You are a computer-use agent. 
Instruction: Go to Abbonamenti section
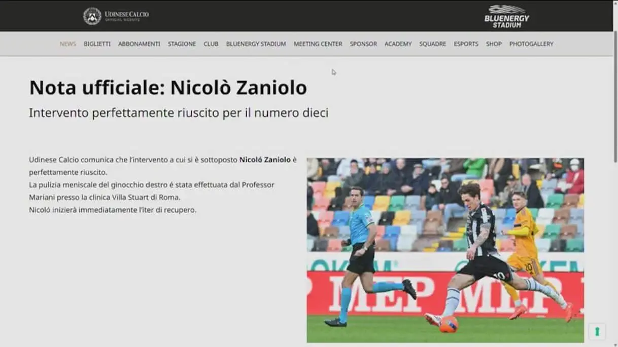pos(139,44)
